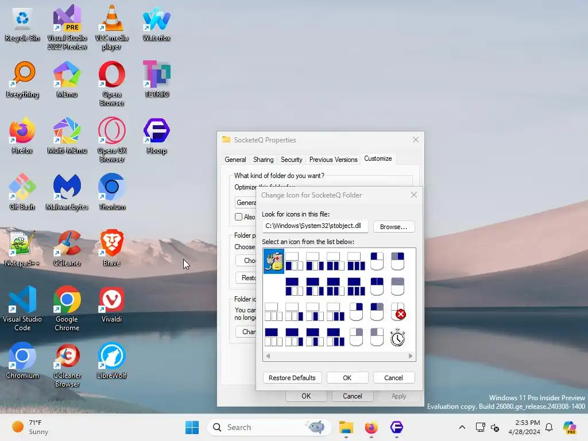
Task: Open Thorium desktop shortcut
Action: pos(112,192)
